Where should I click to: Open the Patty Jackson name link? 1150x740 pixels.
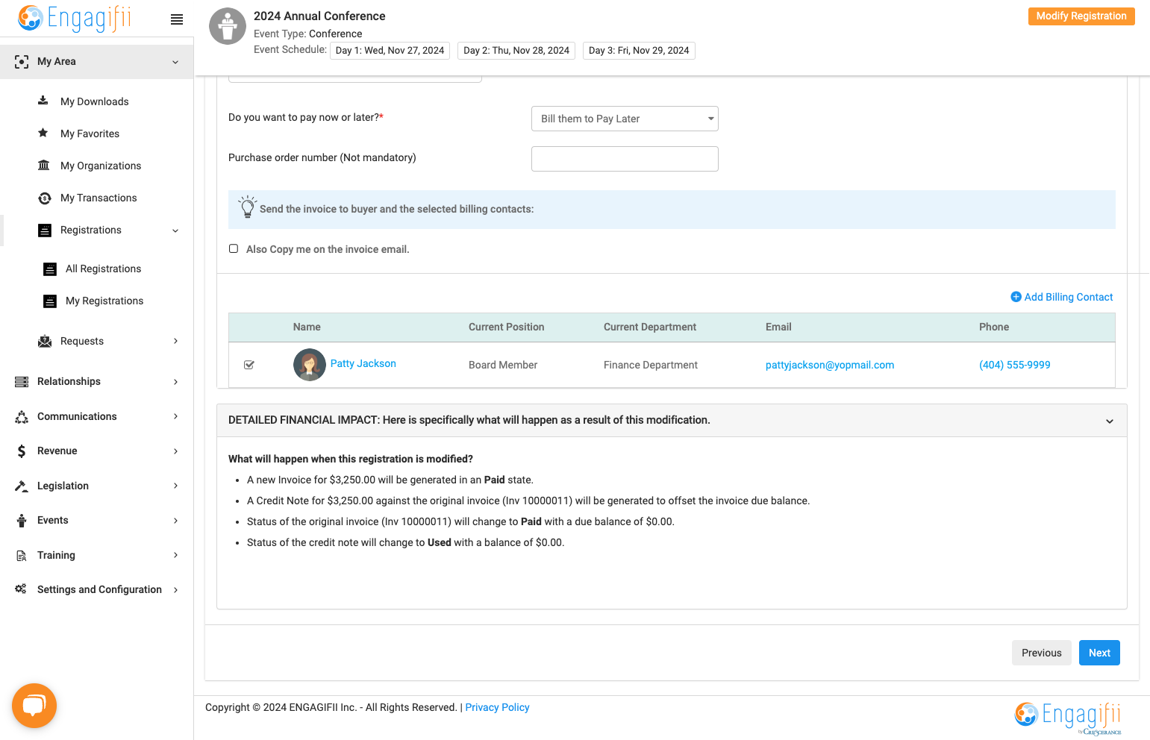pyautogui.click(x=363, y=363)
